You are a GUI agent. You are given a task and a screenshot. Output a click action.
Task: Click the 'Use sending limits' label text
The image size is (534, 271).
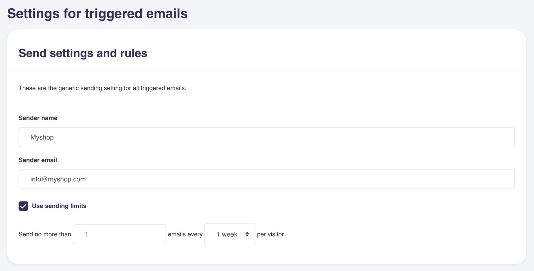click(x=59, y=206)
